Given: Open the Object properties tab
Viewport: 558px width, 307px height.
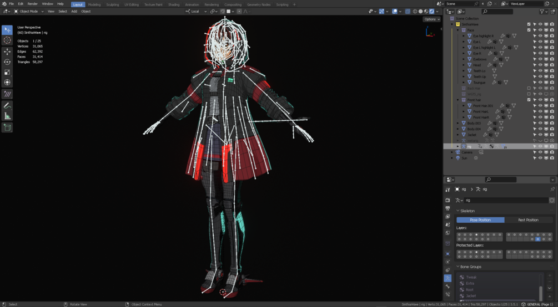Looking at the screenshot, I should (448, 254).
